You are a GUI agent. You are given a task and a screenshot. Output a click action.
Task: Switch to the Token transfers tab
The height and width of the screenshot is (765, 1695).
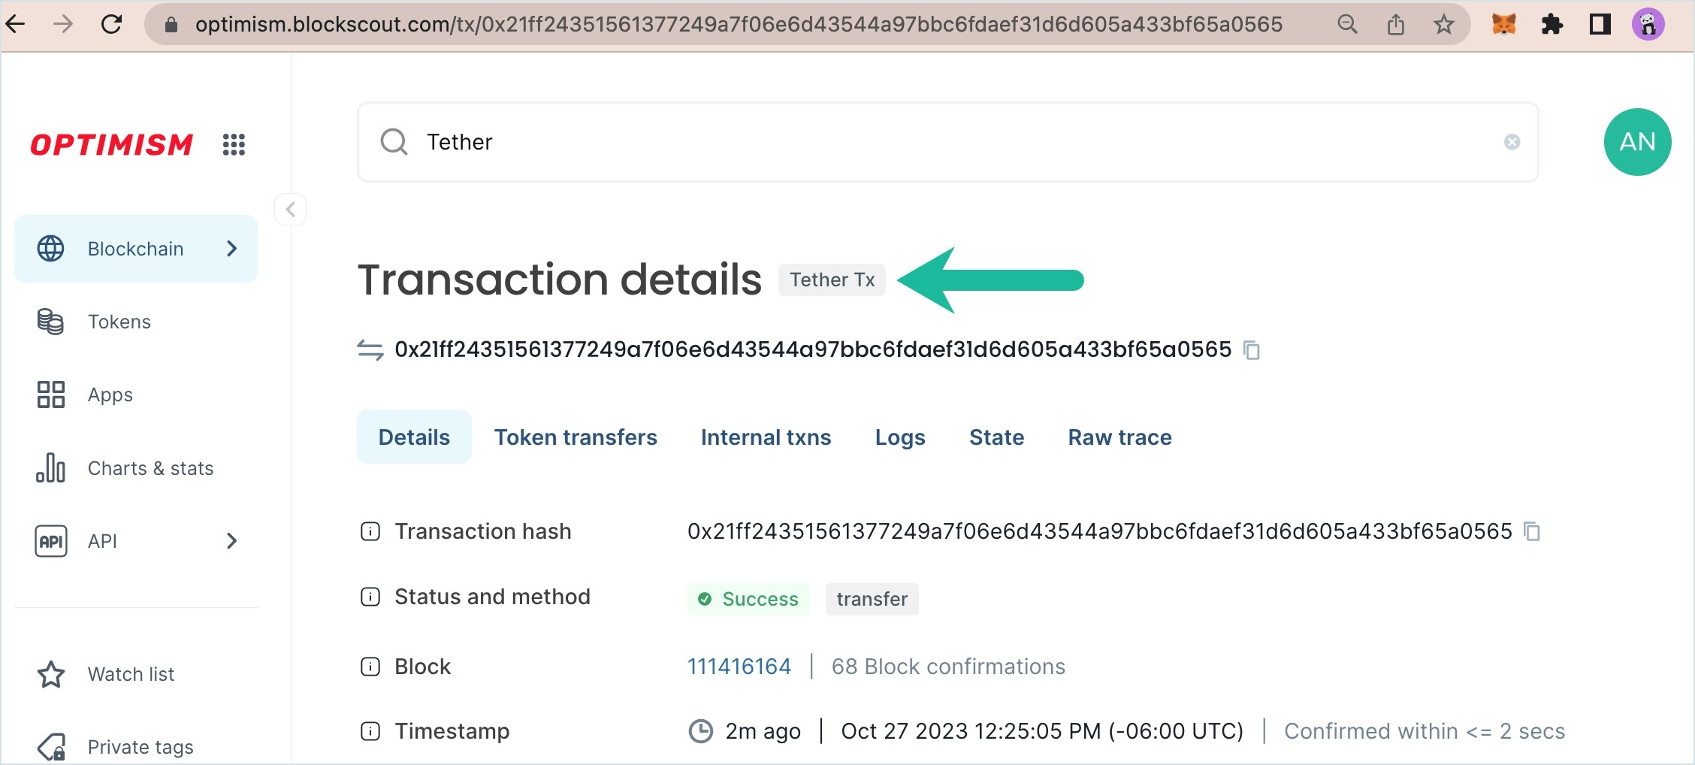point(576,437)
